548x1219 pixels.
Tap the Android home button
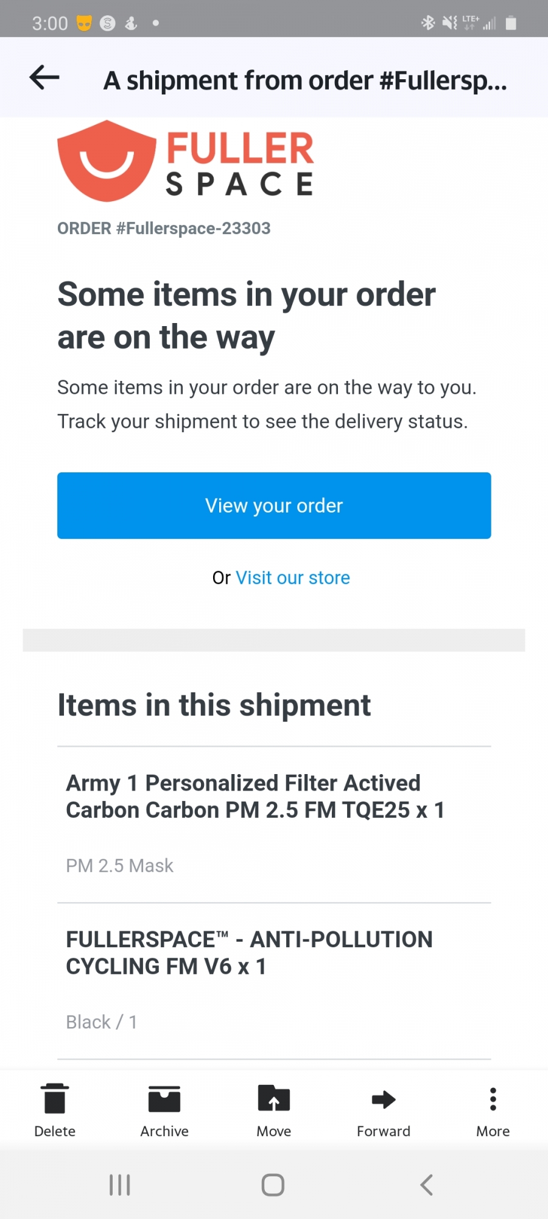[x=273, y=1185]
